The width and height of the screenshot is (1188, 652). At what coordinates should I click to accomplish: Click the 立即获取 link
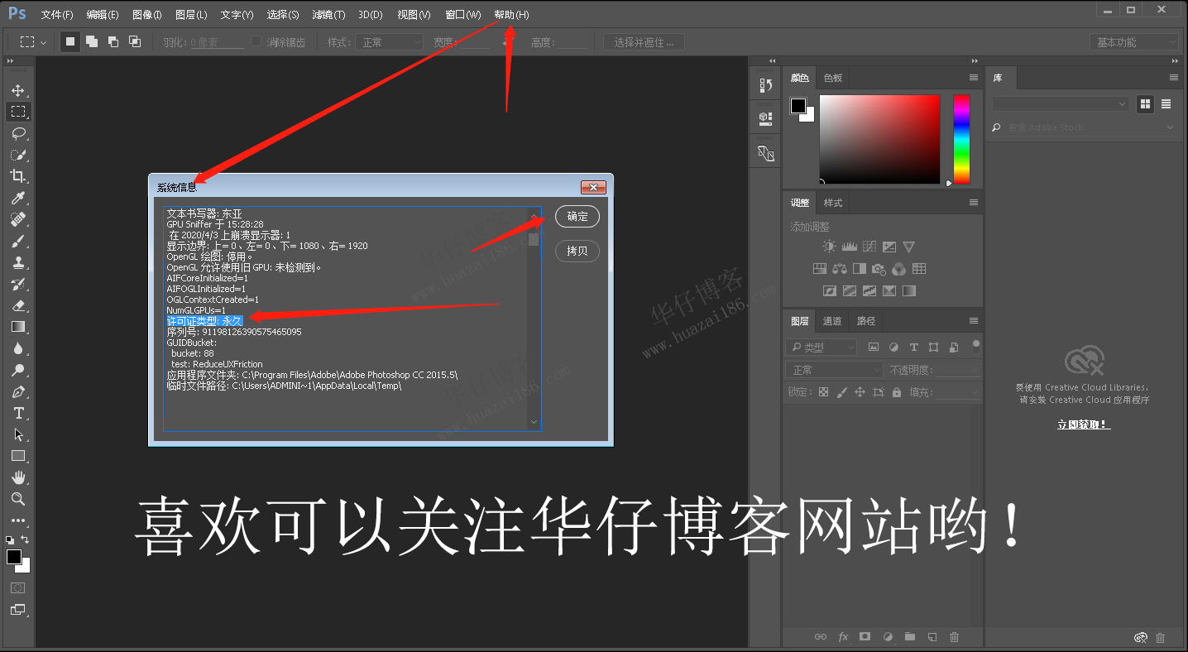click(x=1084, y=424)
